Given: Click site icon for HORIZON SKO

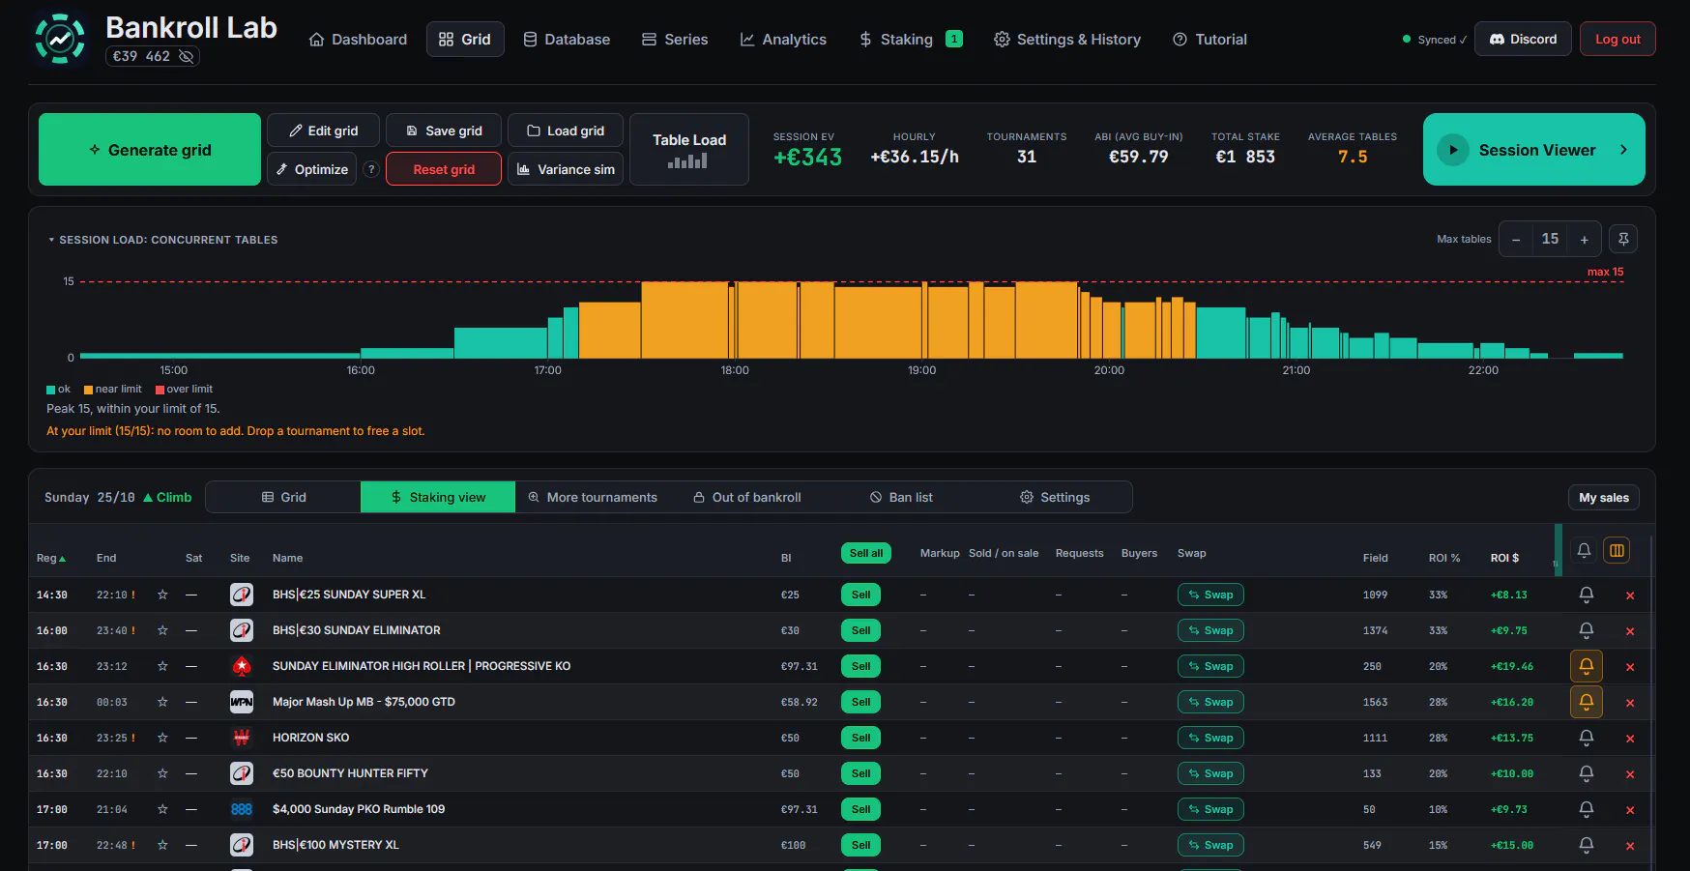Looking at the screenshot, I should tap(242, 738).
